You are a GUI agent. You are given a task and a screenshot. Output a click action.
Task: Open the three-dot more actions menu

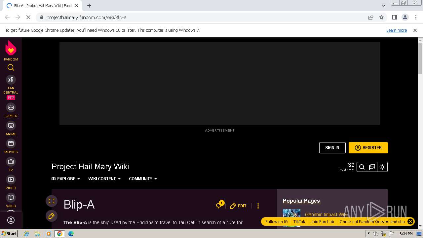click(258, 206)
